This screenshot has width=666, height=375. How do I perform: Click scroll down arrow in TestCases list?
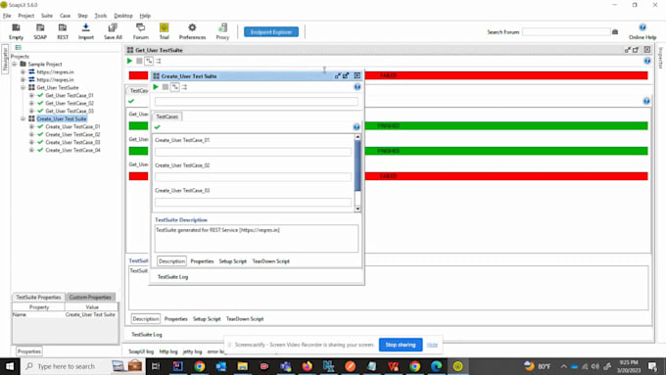[x=357, y=209]
